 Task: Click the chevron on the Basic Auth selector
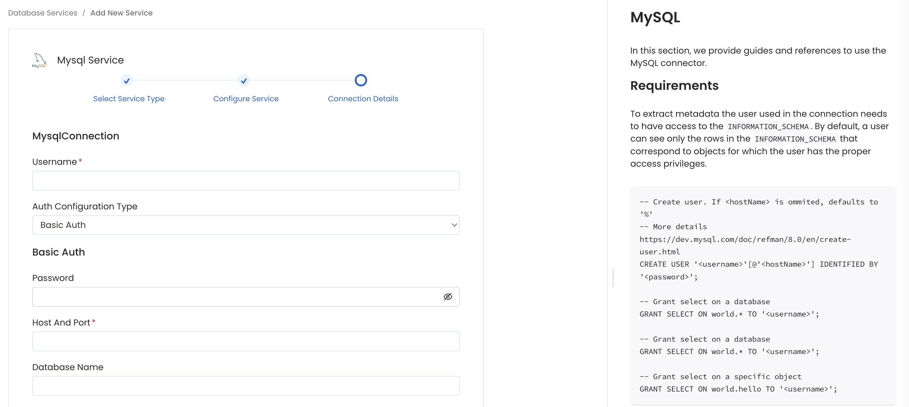pyautogui.click(x=454, y=225)
